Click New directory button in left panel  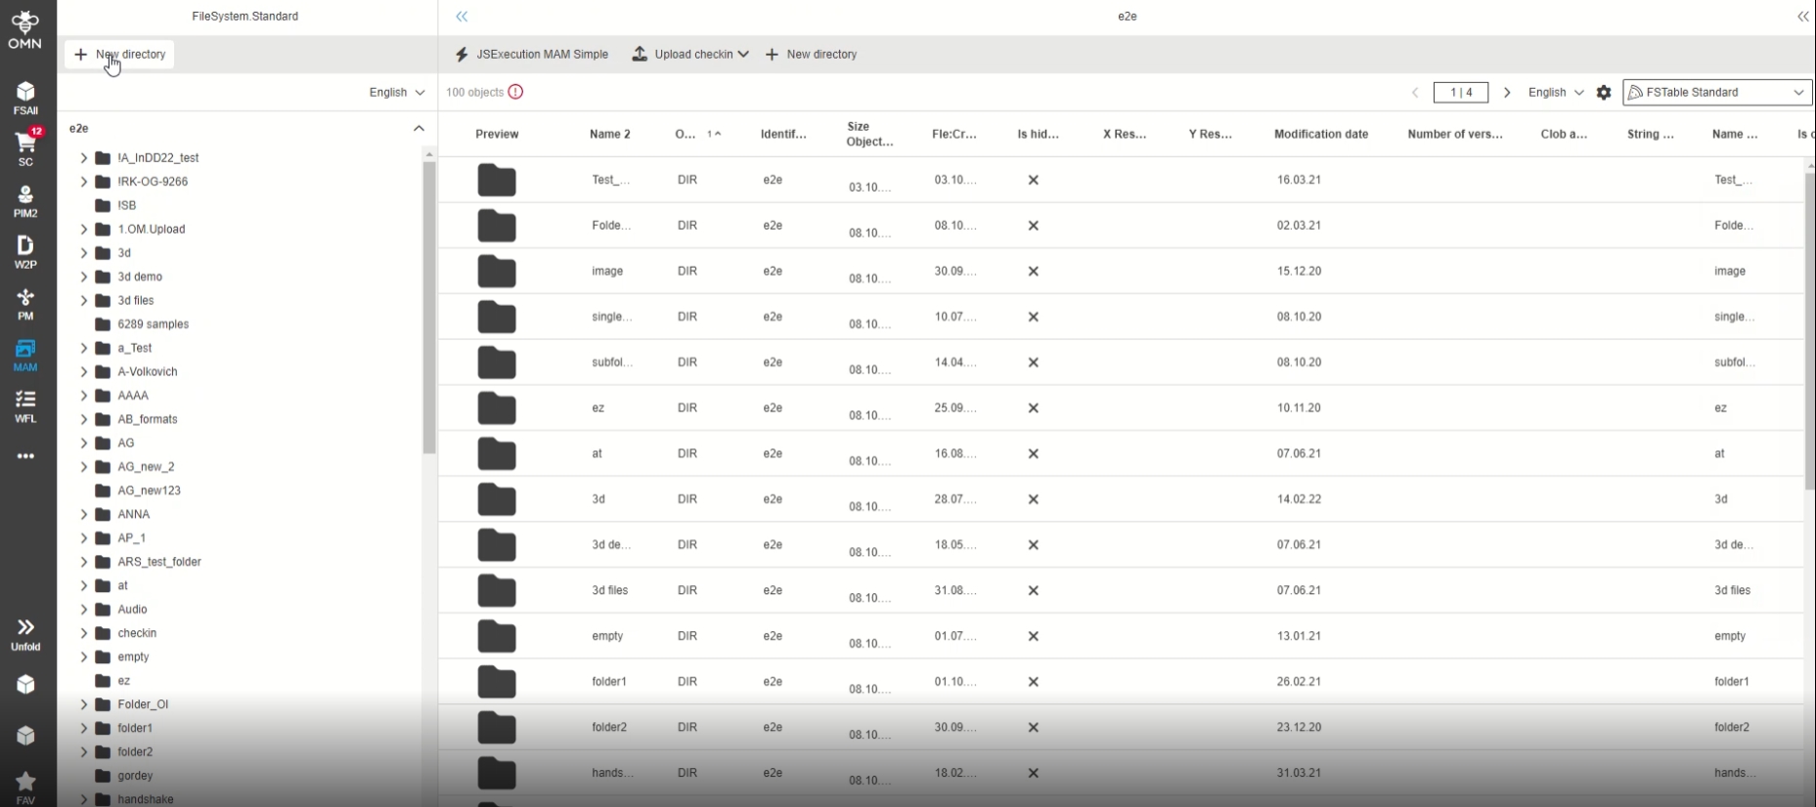pos(120,55)
